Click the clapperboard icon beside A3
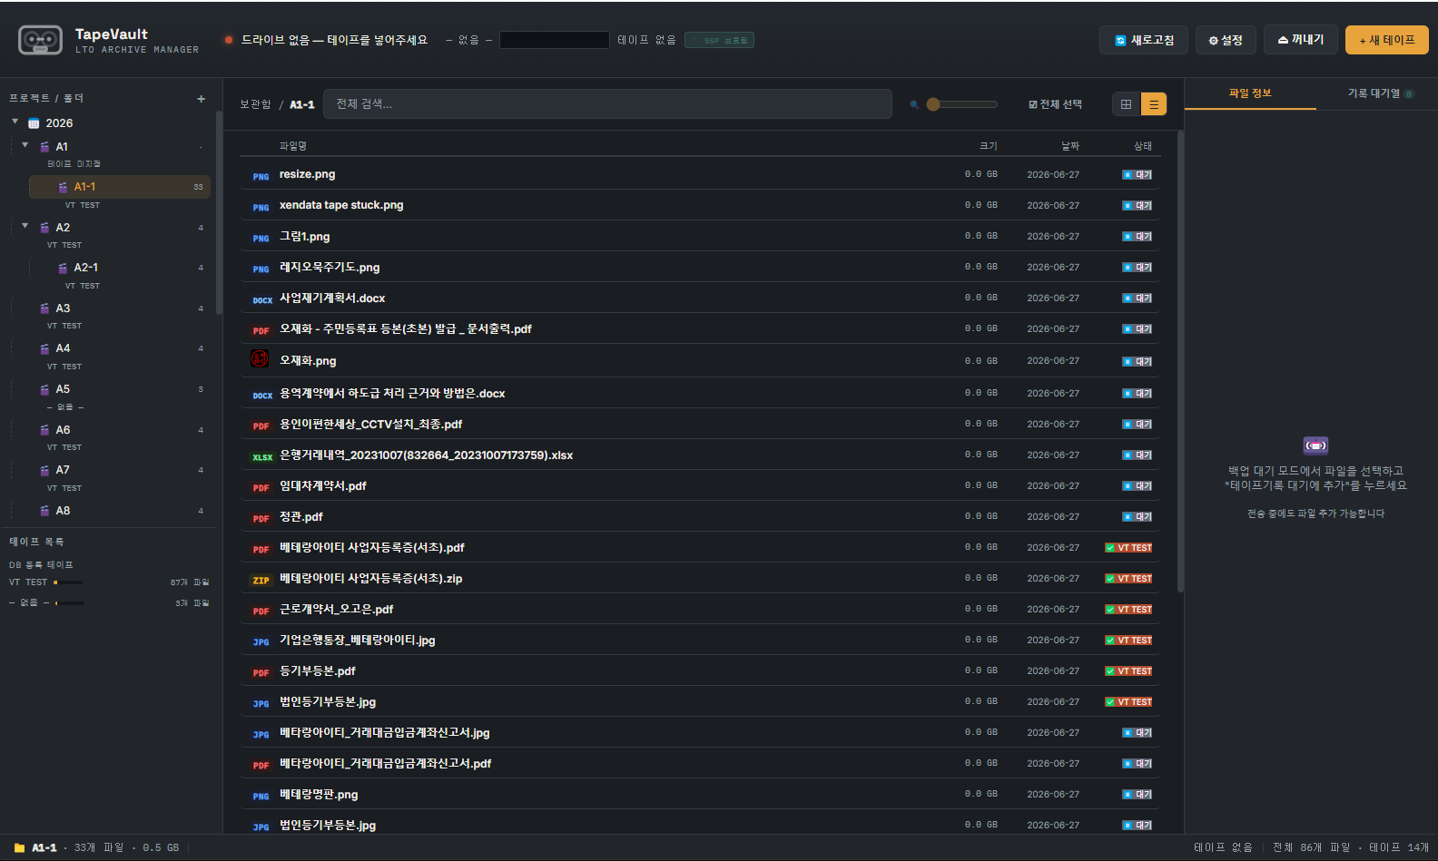This screenshot has height=861, width=1438. click(44, 308)
